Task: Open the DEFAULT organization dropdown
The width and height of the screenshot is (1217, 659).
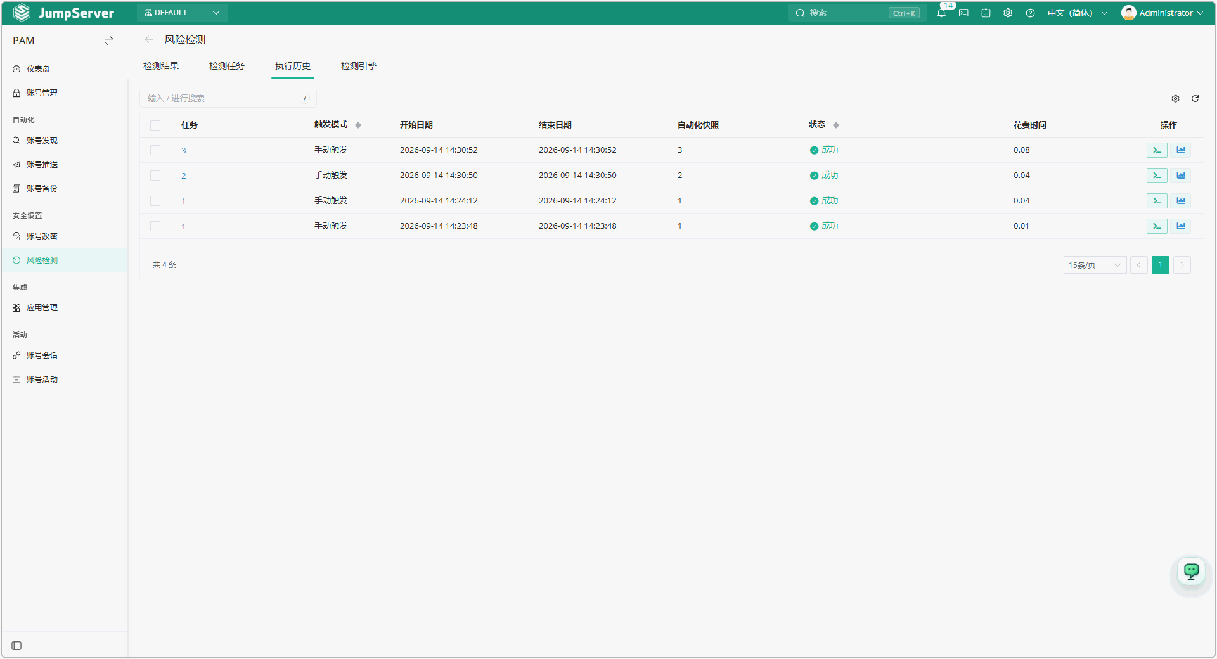Action: coord(182,13)
